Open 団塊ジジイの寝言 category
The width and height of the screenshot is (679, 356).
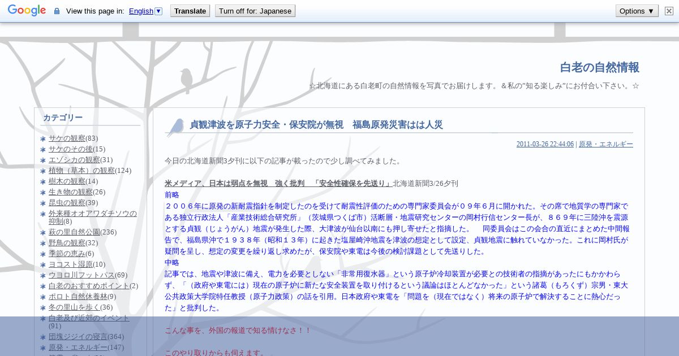click(78, 337)
